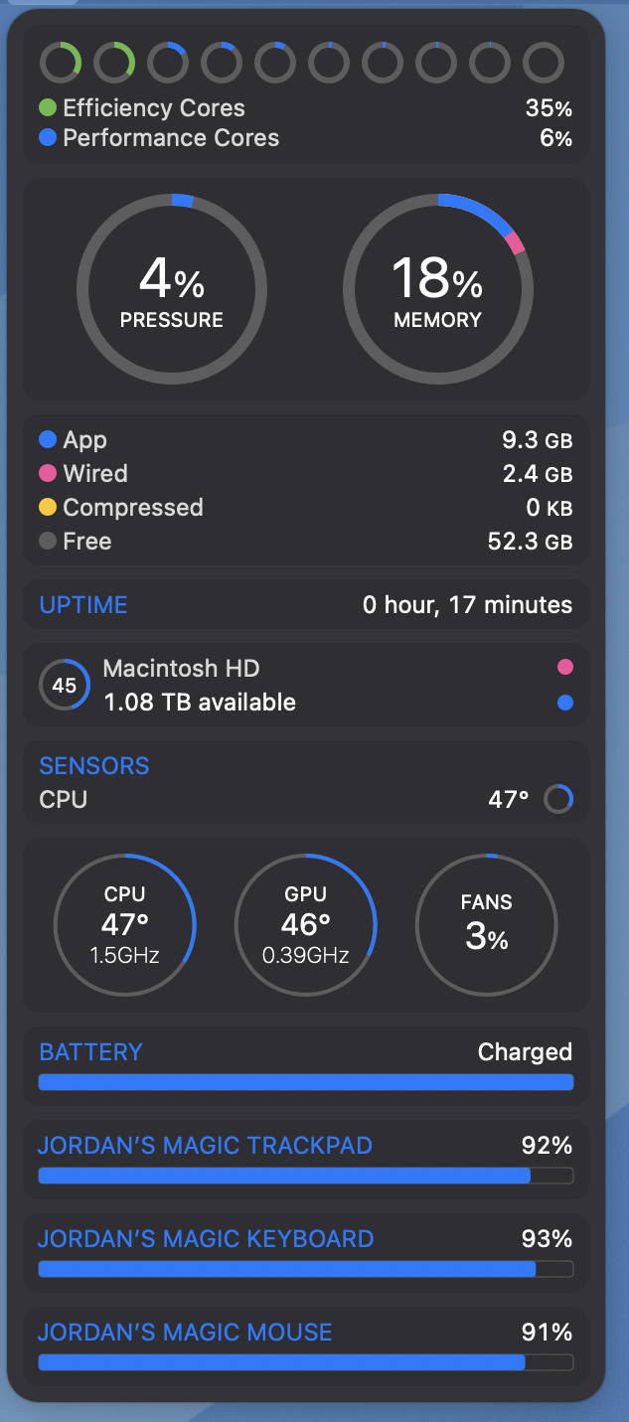Click the blue Performance Cores legend dot
The image size is (629, 1422).
coord(48,138)
